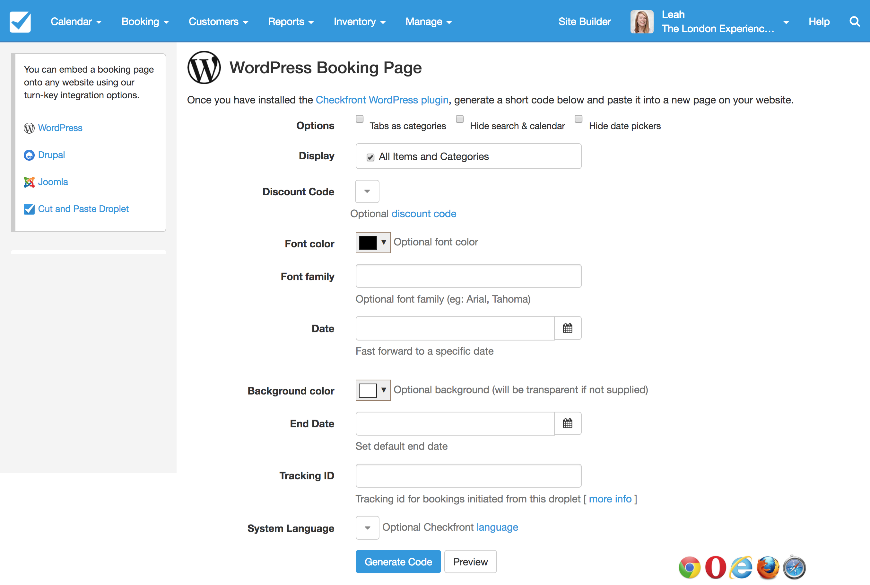Tick the Hide date pickers checkbox
Screen dimensions: 870x585
[x=579, y=119]
